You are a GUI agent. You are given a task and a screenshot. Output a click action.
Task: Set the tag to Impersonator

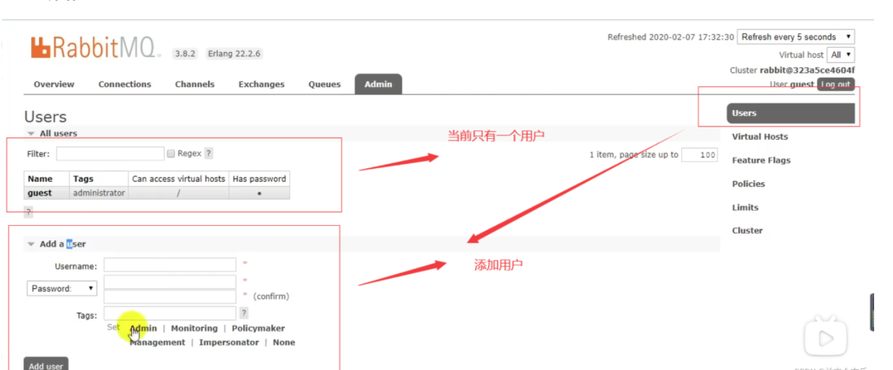click(229, 342)
